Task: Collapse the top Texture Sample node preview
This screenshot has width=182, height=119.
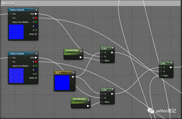Action: (36, 10)
